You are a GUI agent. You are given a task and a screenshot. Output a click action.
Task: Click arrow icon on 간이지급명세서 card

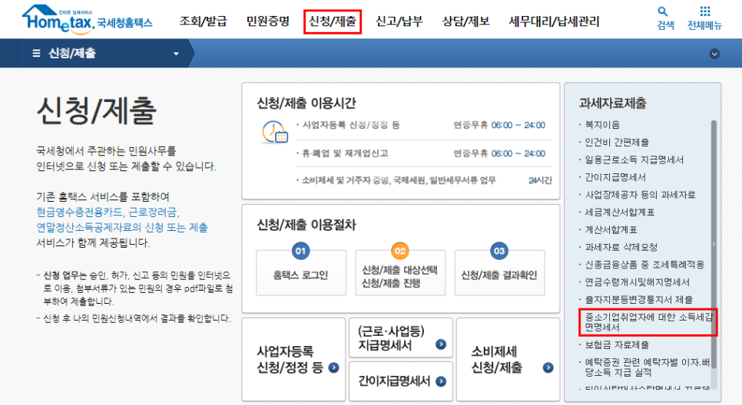pos(441,381)
